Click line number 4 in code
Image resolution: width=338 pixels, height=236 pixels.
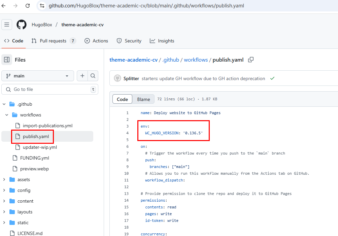[x=127, y=133]
